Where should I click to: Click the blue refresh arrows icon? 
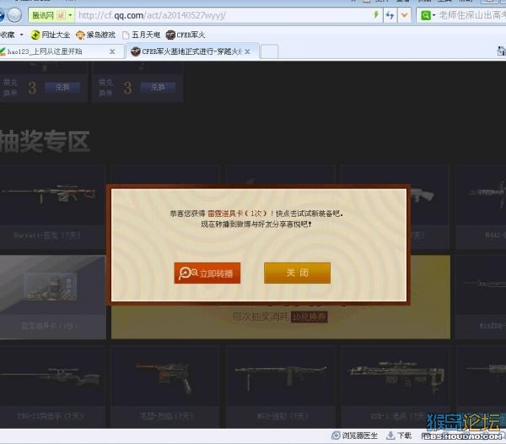coord(390,15)
